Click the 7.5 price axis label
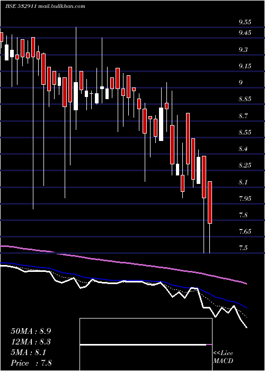The height and width of the screenshot is (371, 265). [243, 248]
